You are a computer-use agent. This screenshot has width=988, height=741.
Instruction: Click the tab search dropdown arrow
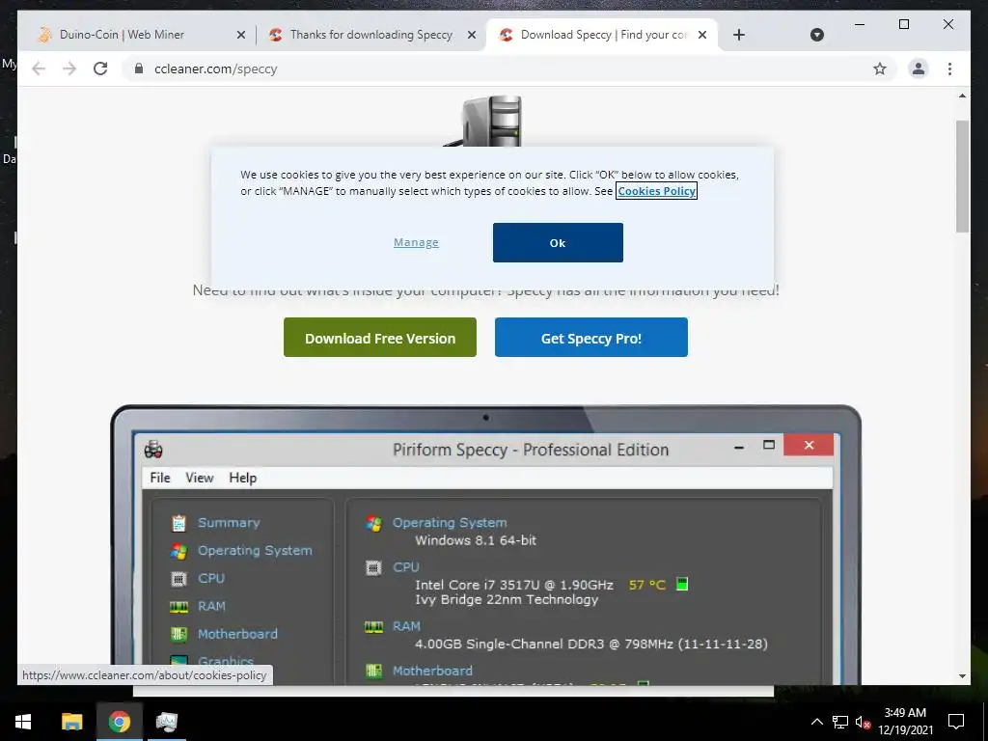[816, 35]
